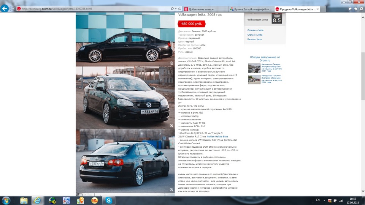Open the 'Авторынок Тольятти' review link

tap(271, 79)
